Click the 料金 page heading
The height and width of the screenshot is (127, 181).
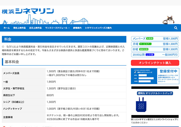64,39
